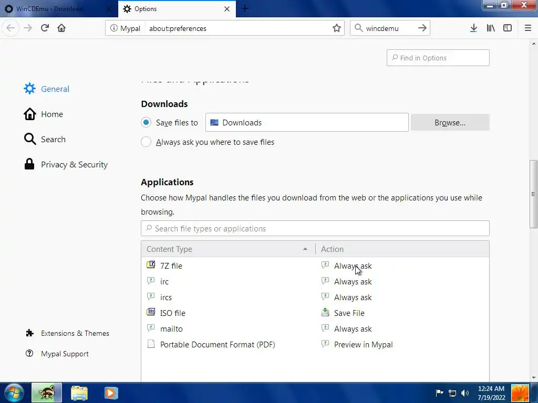
Task: Open the Home settings category
Action: click(44, 114)
